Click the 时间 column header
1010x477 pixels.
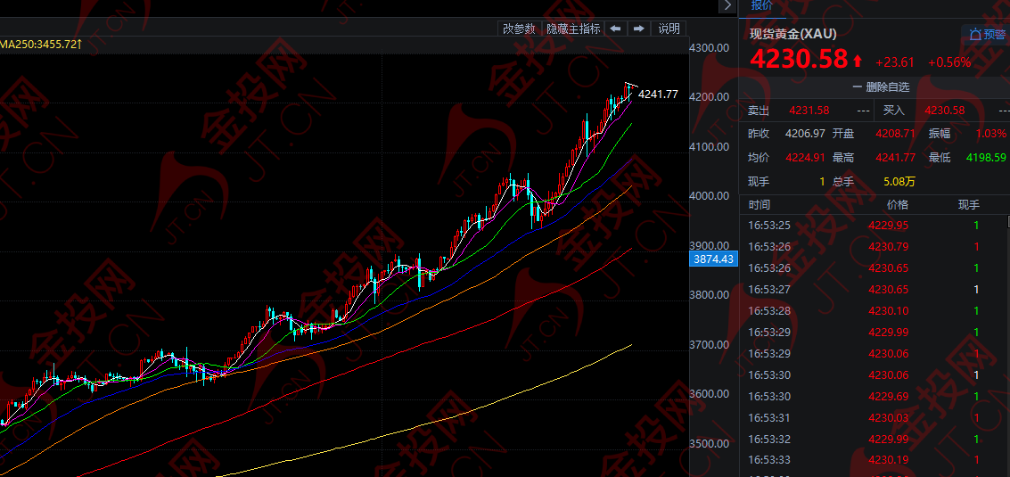click(x=759, y=205)
